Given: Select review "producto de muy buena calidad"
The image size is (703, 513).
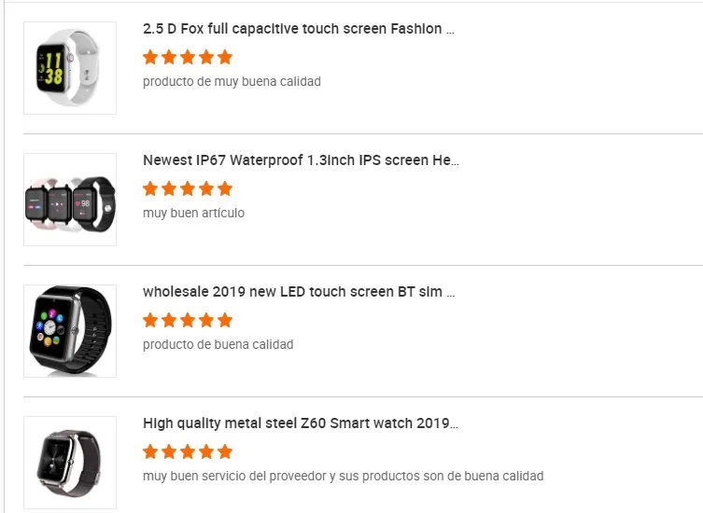Looking at the screenshot, I should tap(232, 81).
